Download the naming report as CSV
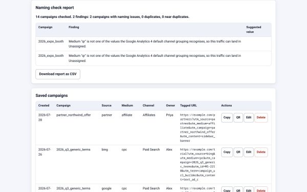The image size is (307, 192). click(58, 74)
